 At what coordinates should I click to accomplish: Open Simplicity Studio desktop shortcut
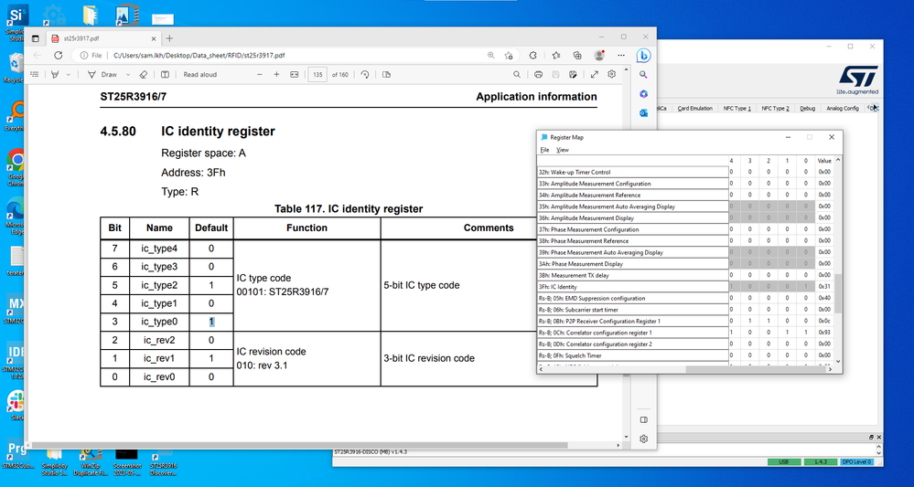click(x=16, y=23)
